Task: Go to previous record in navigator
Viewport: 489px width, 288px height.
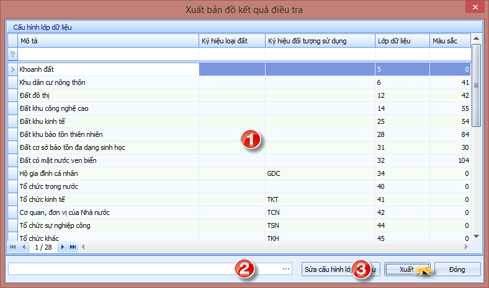Action: (x=24, y=247)
